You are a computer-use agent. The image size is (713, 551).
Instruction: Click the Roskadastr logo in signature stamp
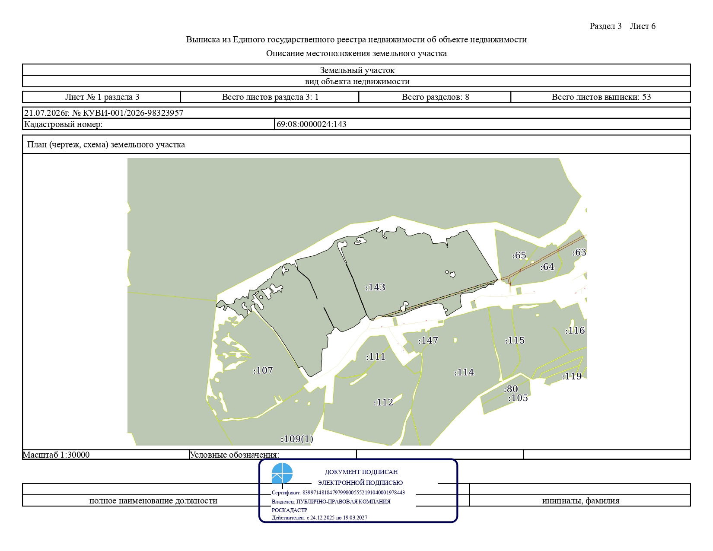[x=282, y=473]
